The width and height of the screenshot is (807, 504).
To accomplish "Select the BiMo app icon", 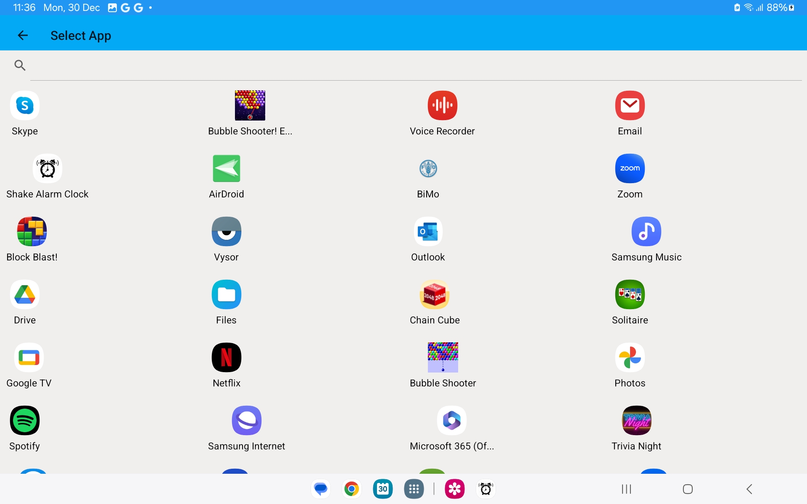I will point(428,168).
